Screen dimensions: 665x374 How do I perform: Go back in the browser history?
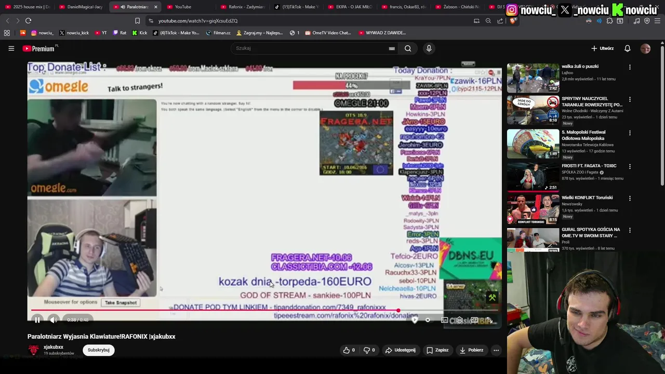[7, 21]
